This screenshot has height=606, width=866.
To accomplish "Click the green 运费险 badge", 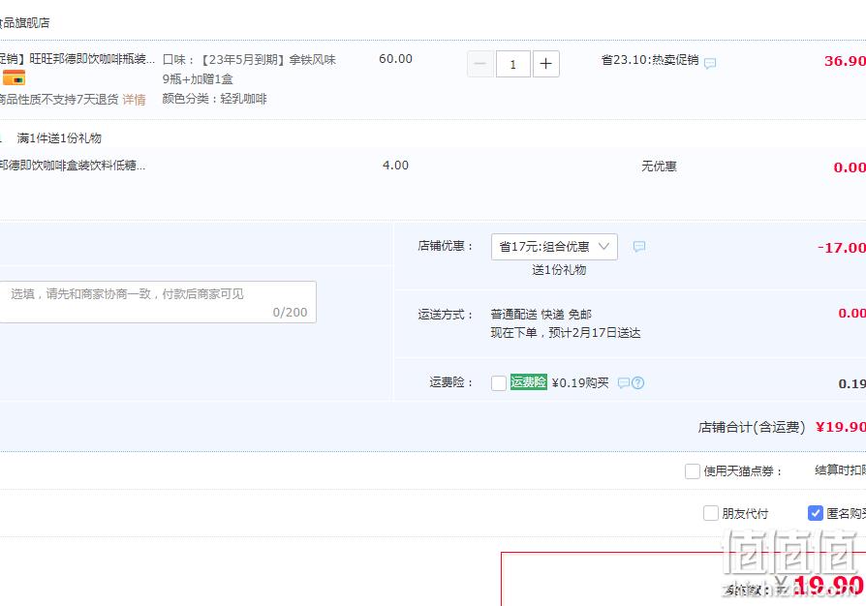I will (529, 382).
